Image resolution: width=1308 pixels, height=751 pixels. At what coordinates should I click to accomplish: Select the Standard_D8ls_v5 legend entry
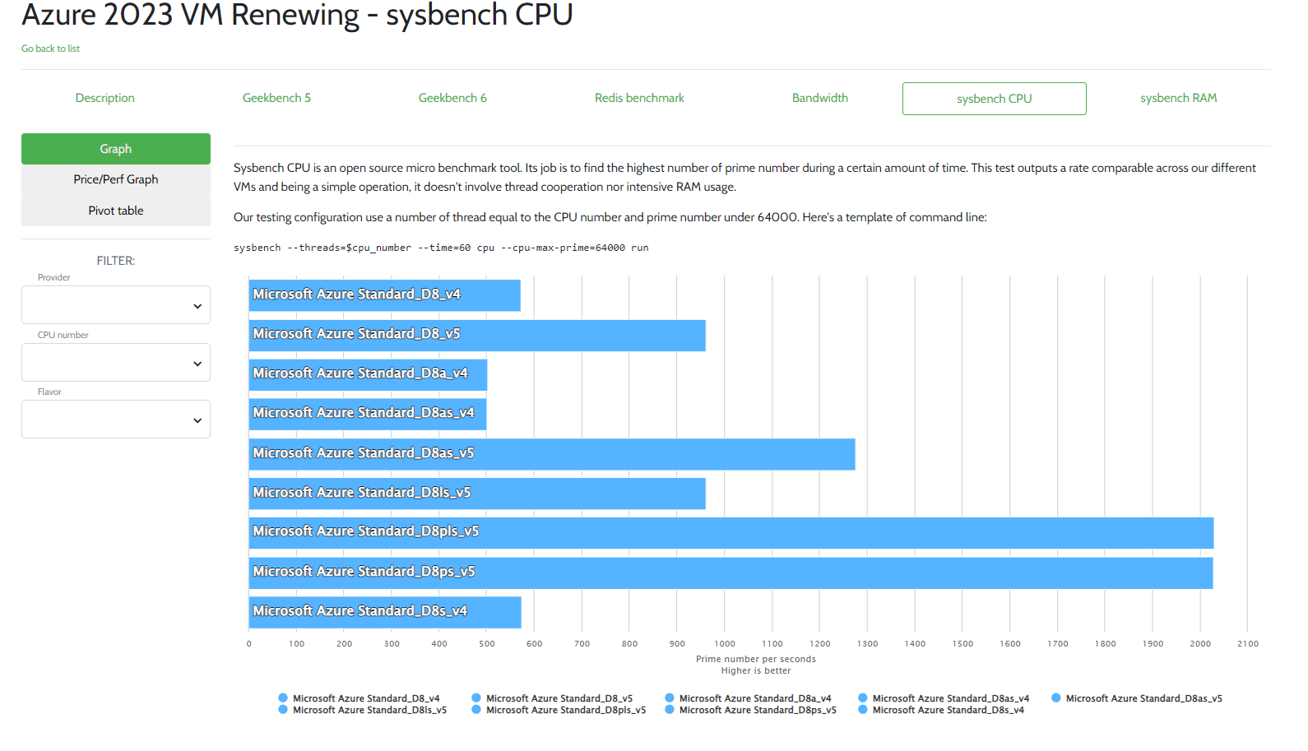coord(283,710)
